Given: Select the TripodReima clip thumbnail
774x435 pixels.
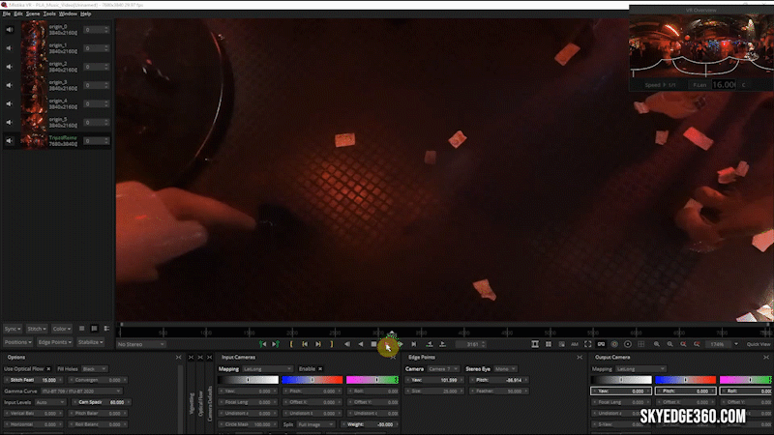Looking at the screenshot, I should [x=34, y=140].
